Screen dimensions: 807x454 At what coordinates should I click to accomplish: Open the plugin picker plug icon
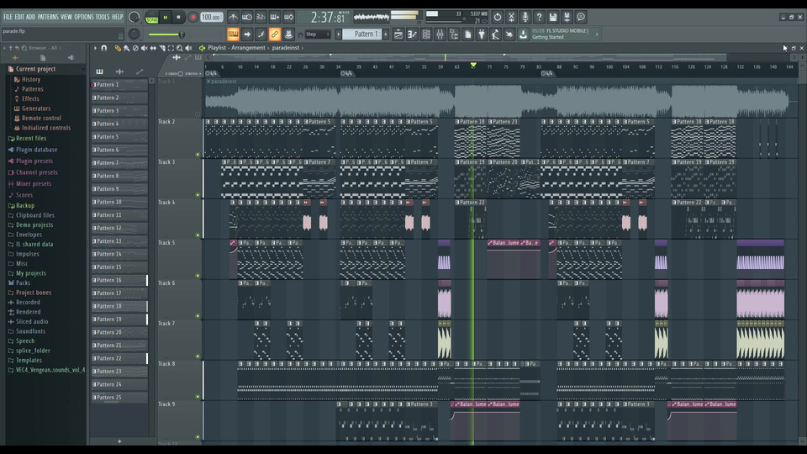point(482,34)
